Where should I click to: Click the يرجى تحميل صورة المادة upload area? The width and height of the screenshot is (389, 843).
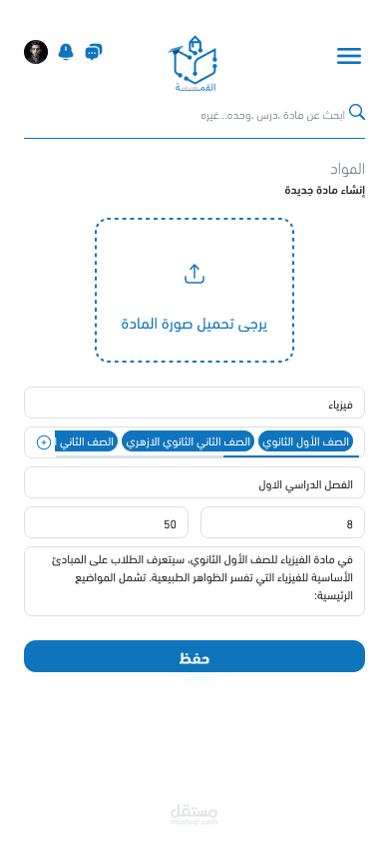194,291
